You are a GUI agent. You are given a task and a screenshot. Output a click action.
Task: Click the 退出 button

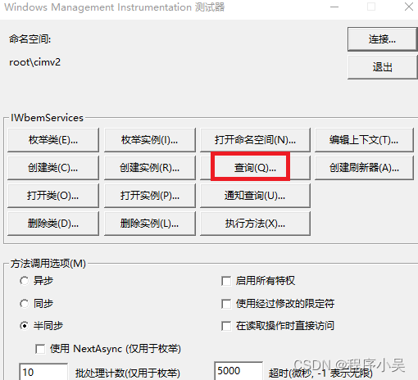click(382, 67)
